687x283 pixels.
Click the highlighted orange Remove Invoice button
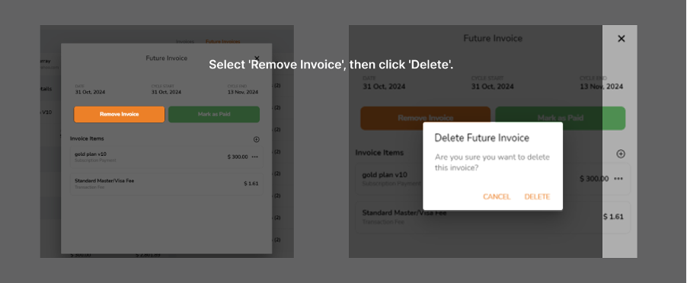119,114
